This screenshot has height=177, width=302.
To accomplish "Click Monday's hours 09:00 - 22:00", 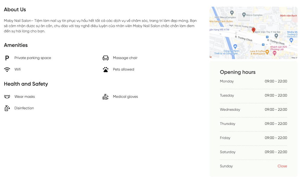I will [276, 81].
